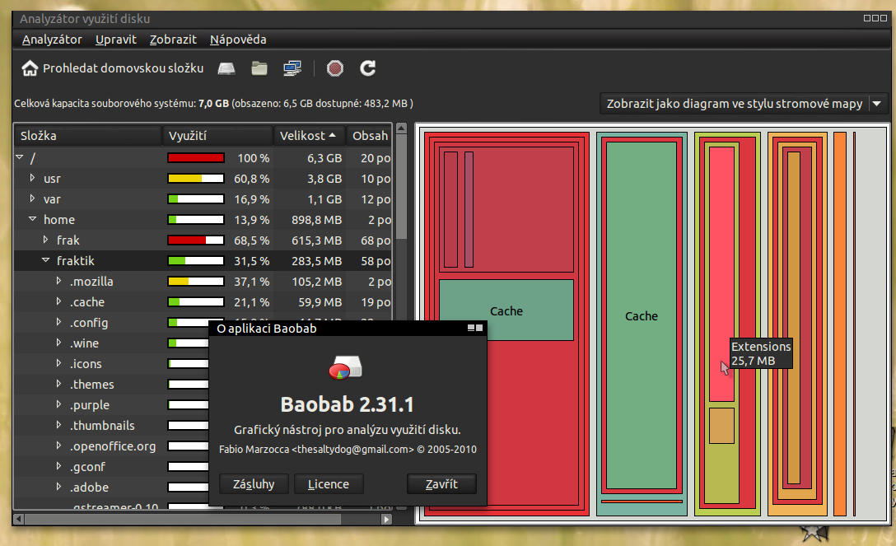This screenshot has height=546, width=896.
Task: Select the orange block under Extensions
Action: coord(721,426)
